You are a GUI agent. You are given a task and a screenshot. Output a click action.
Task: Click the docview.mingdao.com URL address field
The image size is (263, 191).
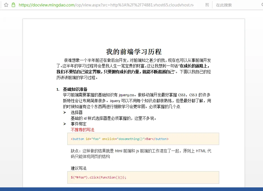pos(106,5)
